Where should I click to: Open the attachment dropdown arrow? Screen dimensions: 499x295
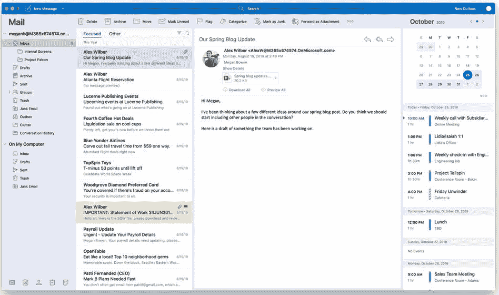[x=276, y=78]
